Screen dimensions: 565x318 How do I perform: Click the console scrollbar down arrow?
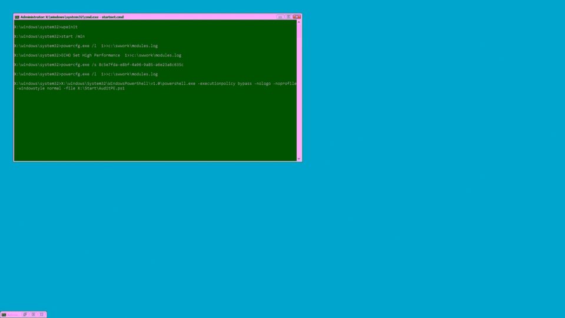(x=299, y=158)
